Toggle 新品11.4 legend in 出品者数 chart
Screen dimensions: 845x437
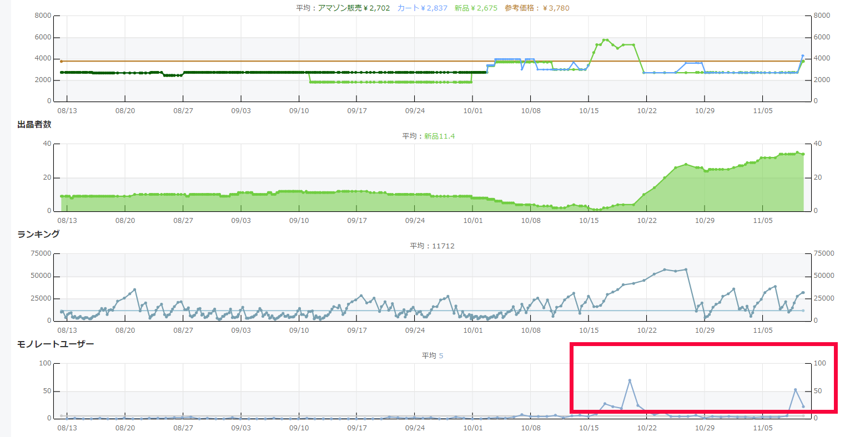click(439, 136)
